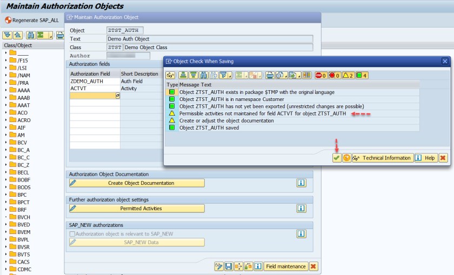Click Regenerate SAP_ALL in the application toolbar
This screenshot has height=275, width=454.
coord(31,20)
